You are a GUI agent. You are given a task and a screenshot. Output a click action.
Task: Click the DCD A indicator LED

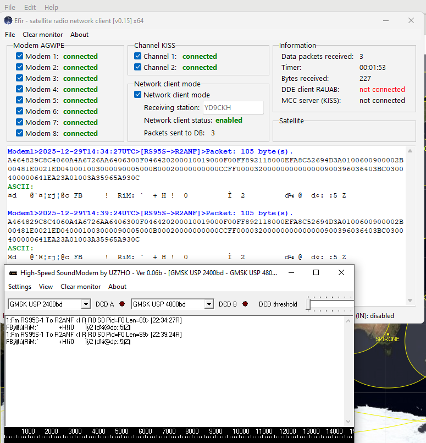click(x=121, y=304)
